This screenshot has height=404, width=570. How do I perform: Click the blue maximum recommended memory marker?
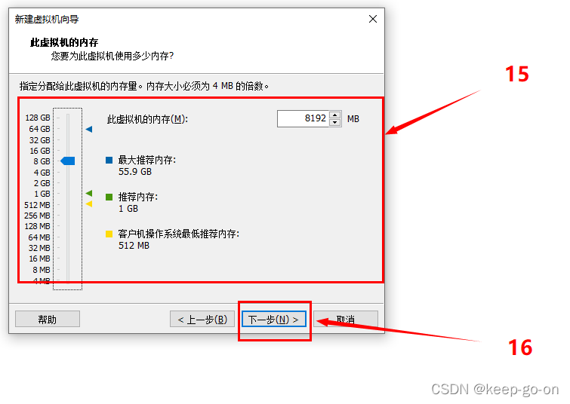click(89, 129)
